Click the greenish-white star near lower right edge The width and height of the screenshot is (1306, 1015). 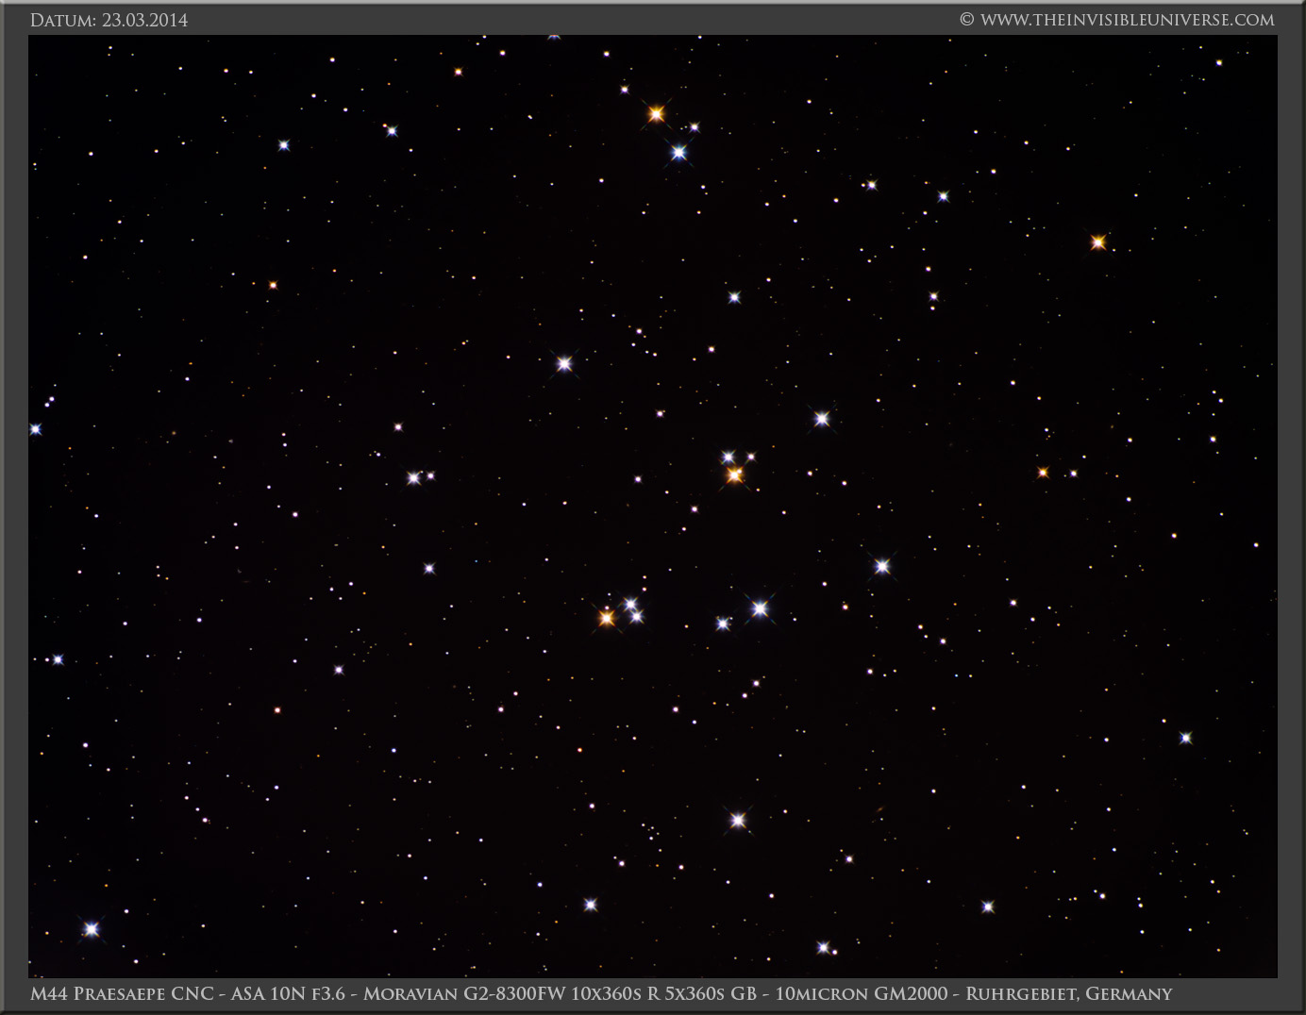pos(1185,738)
